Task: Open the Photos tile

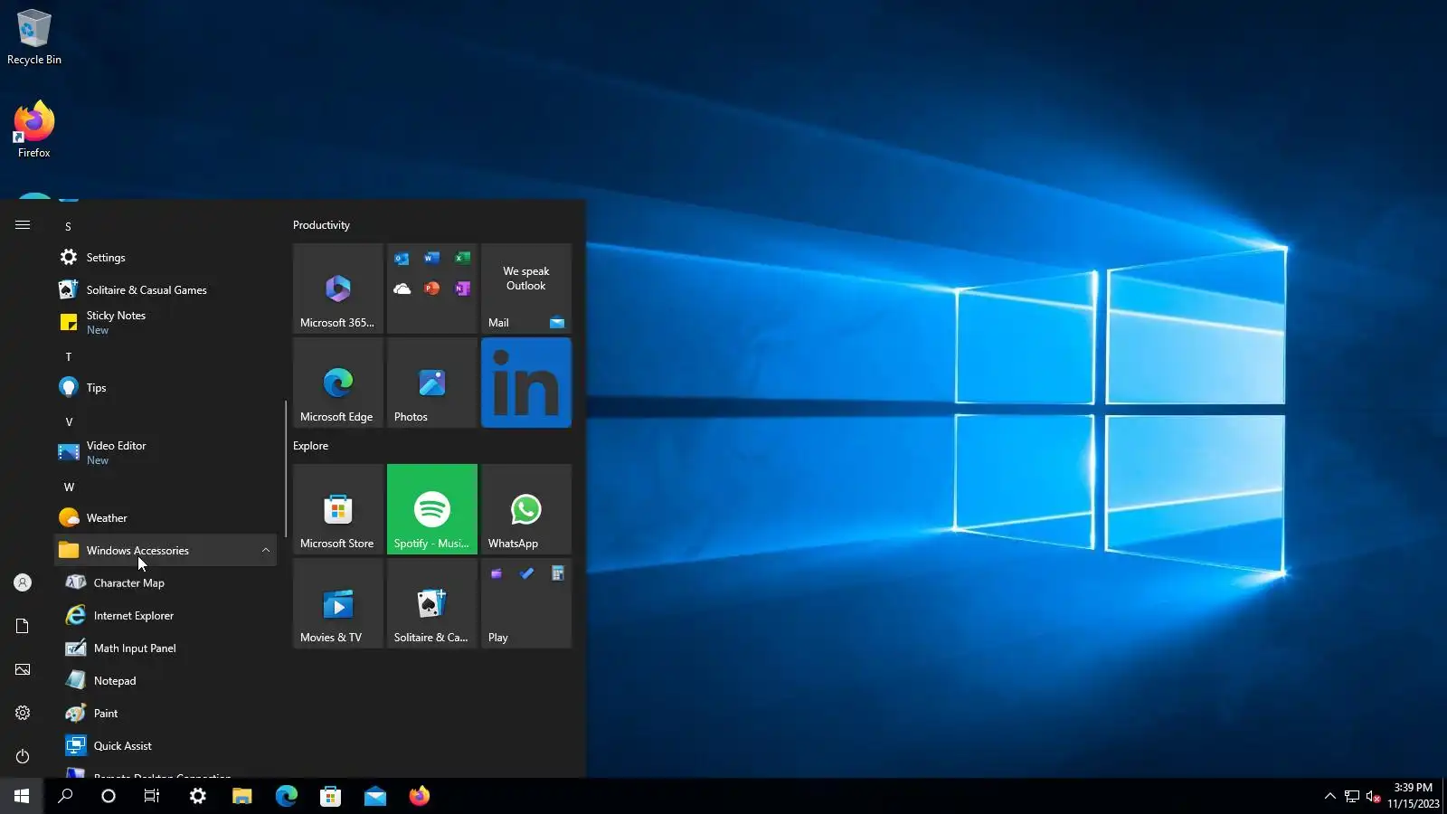Action: 432,383
